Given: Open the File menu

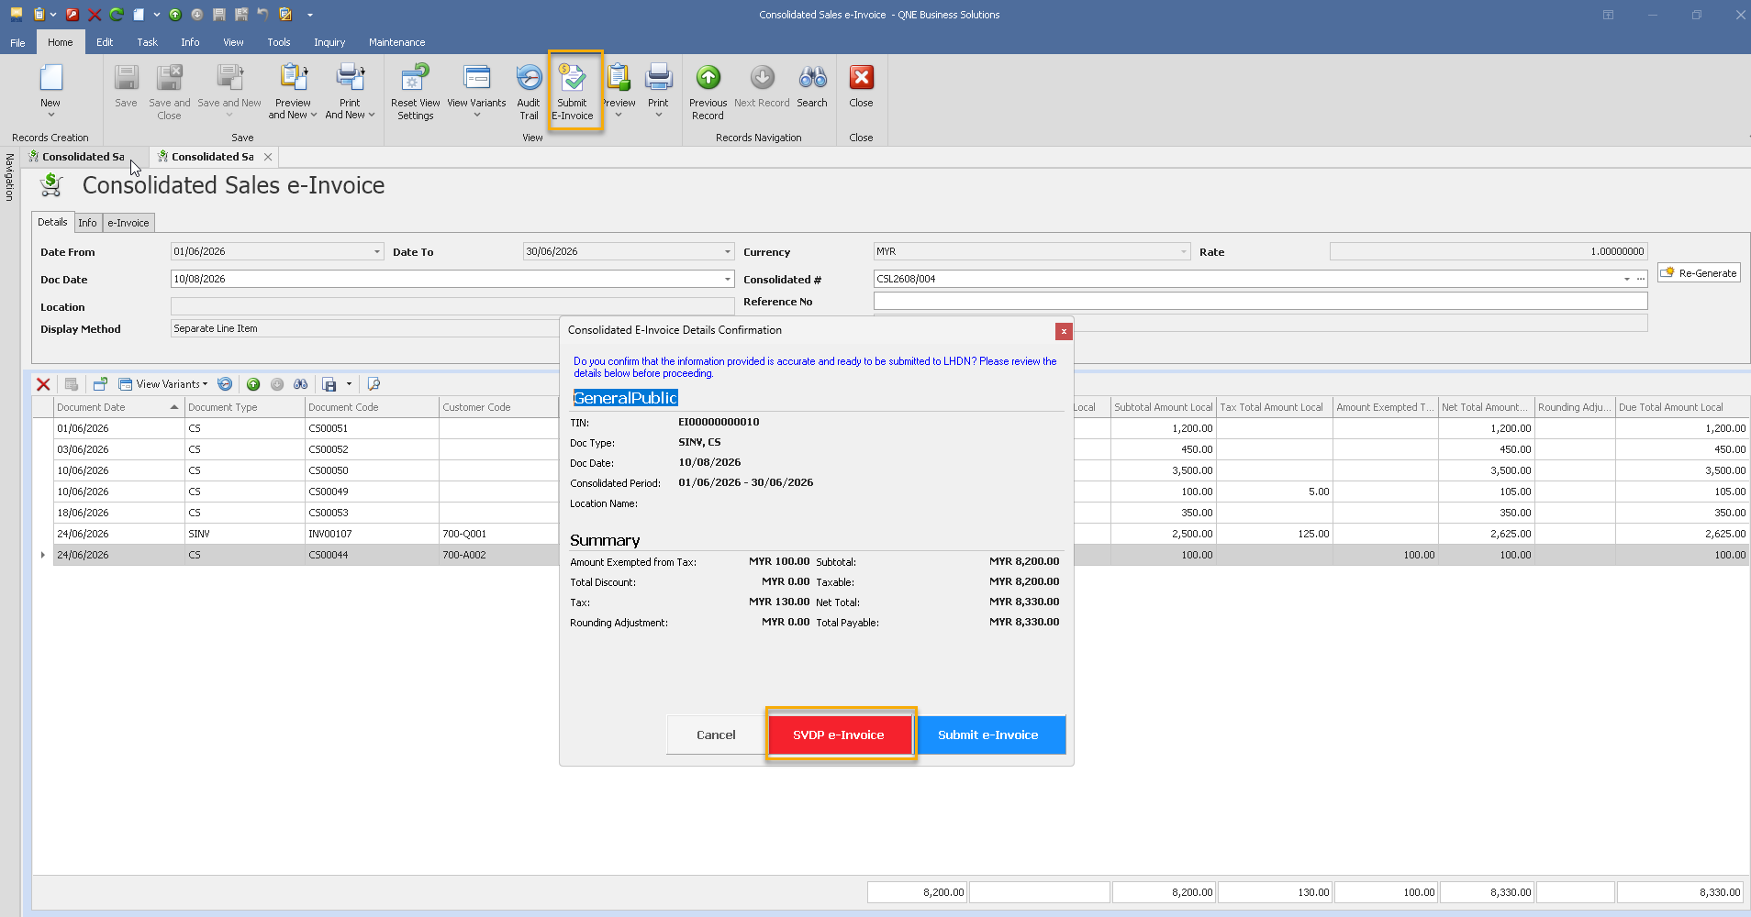Looking at the screenshot, I should pos(17,42).
